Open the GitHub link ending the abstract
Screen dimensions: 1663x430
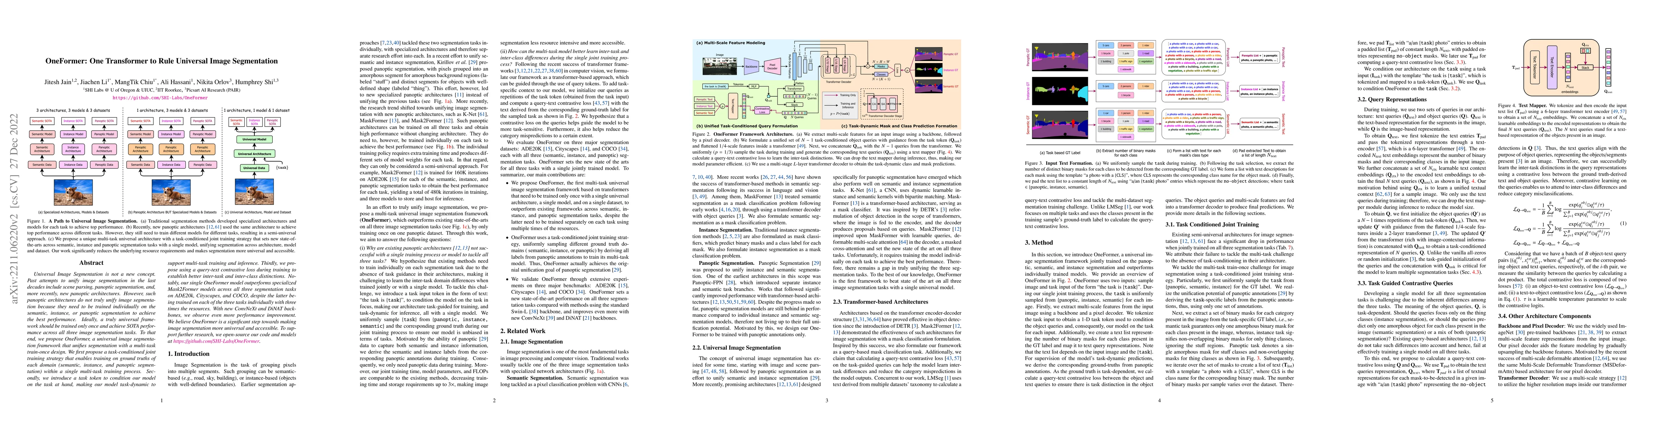216,341
